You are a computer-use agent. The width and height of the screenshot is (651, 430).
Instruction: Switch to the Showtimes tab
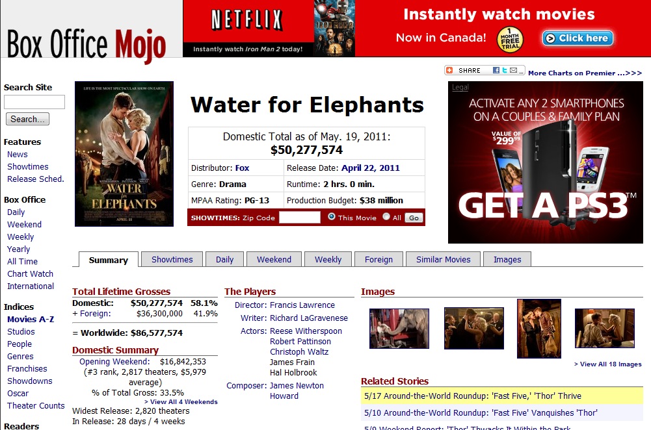click(172, 259)
